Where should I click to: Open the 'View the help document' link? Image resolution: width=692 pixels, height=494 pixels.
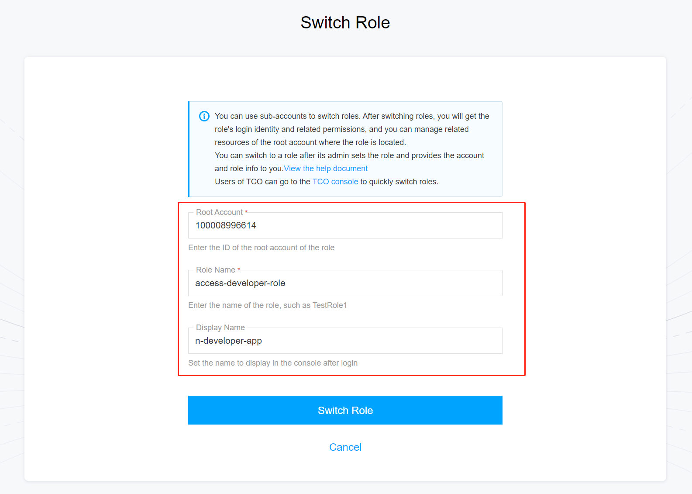pyautogui.click(x=326, y=169)
